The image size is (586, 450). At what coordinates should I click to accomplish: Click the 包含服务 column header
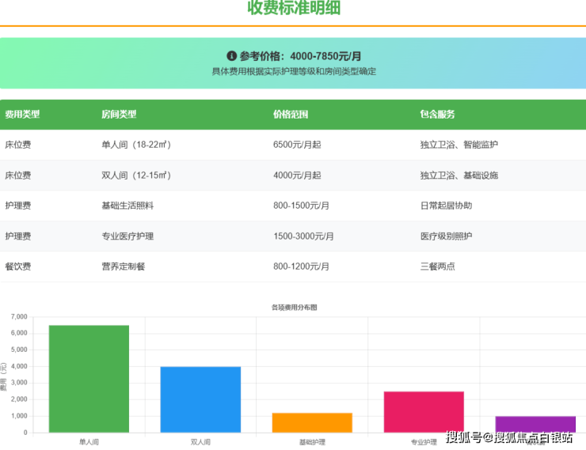[x=437, y=115]
